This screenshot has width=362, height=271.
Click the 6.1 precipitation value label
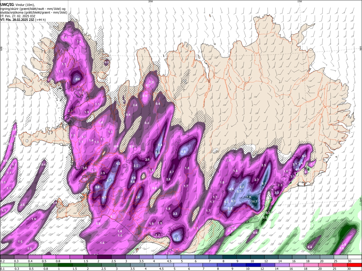233,201
